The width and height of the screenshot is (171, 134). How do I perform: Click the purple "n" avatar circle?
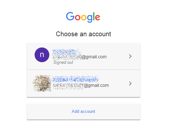[x=42, y=55]
